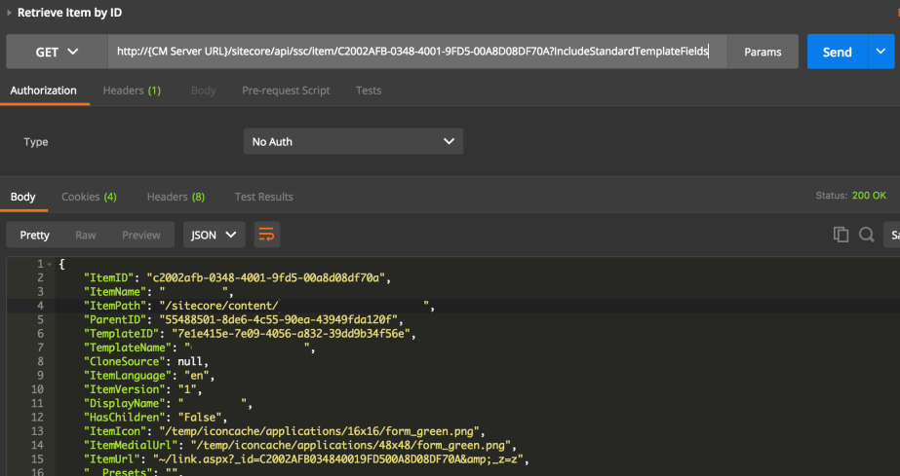The width and height of the screenshot is (900, 476).
Task: Open the Pre-request Script tab
Action: (x=286, y=91)
